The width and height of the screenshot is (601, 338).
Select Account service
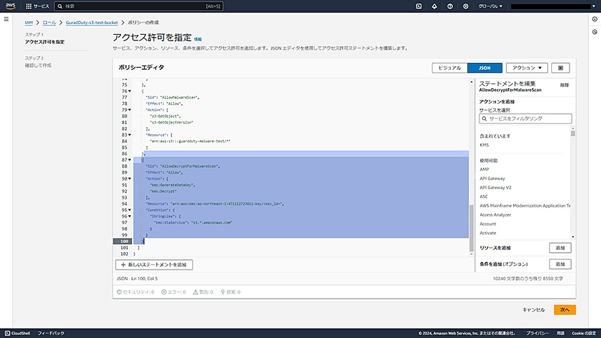(x=488, y=223)
